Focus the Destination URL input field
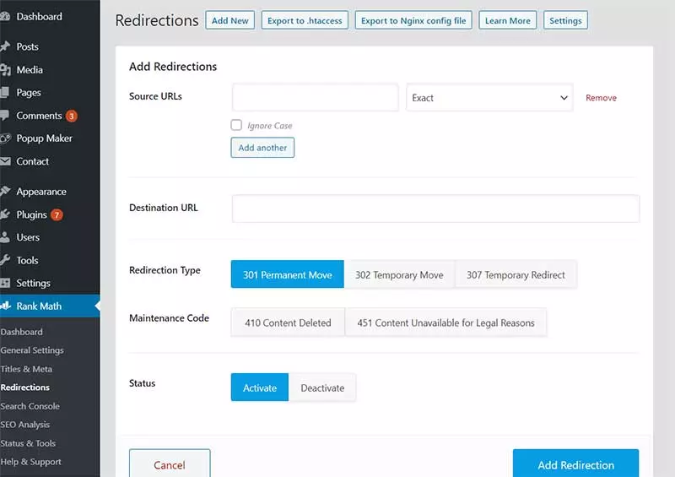This screenshot has width=675, height=477. click(435, 209)
